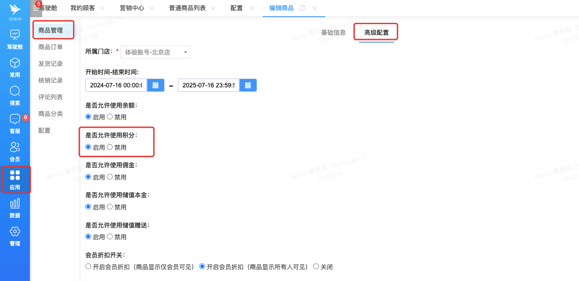
Task: Click the start time input field
Action: click(116, 85)
